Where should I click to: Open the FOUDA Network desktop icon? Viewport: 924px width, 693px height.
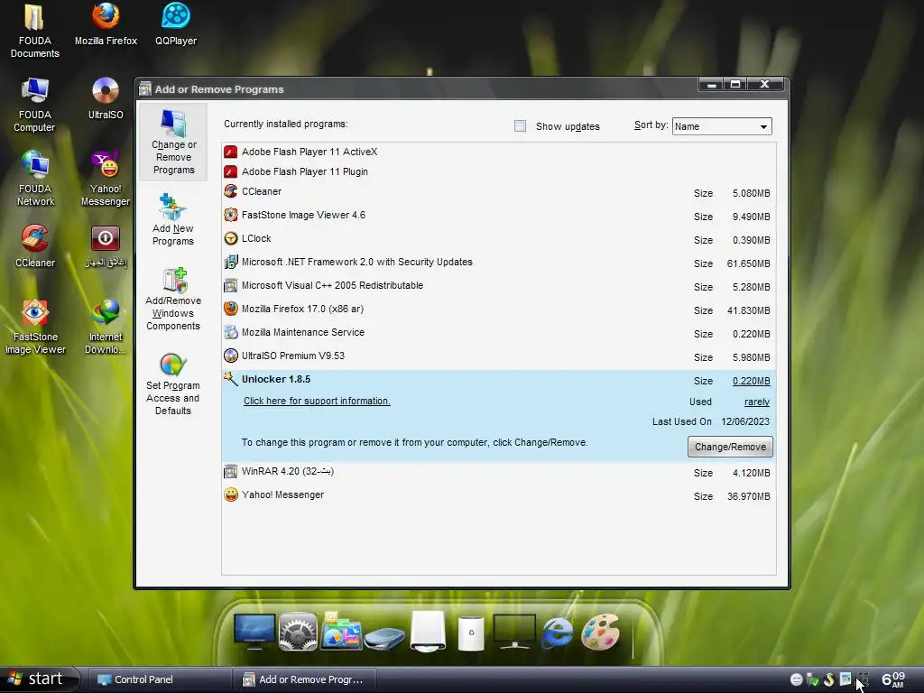point(35,179)
